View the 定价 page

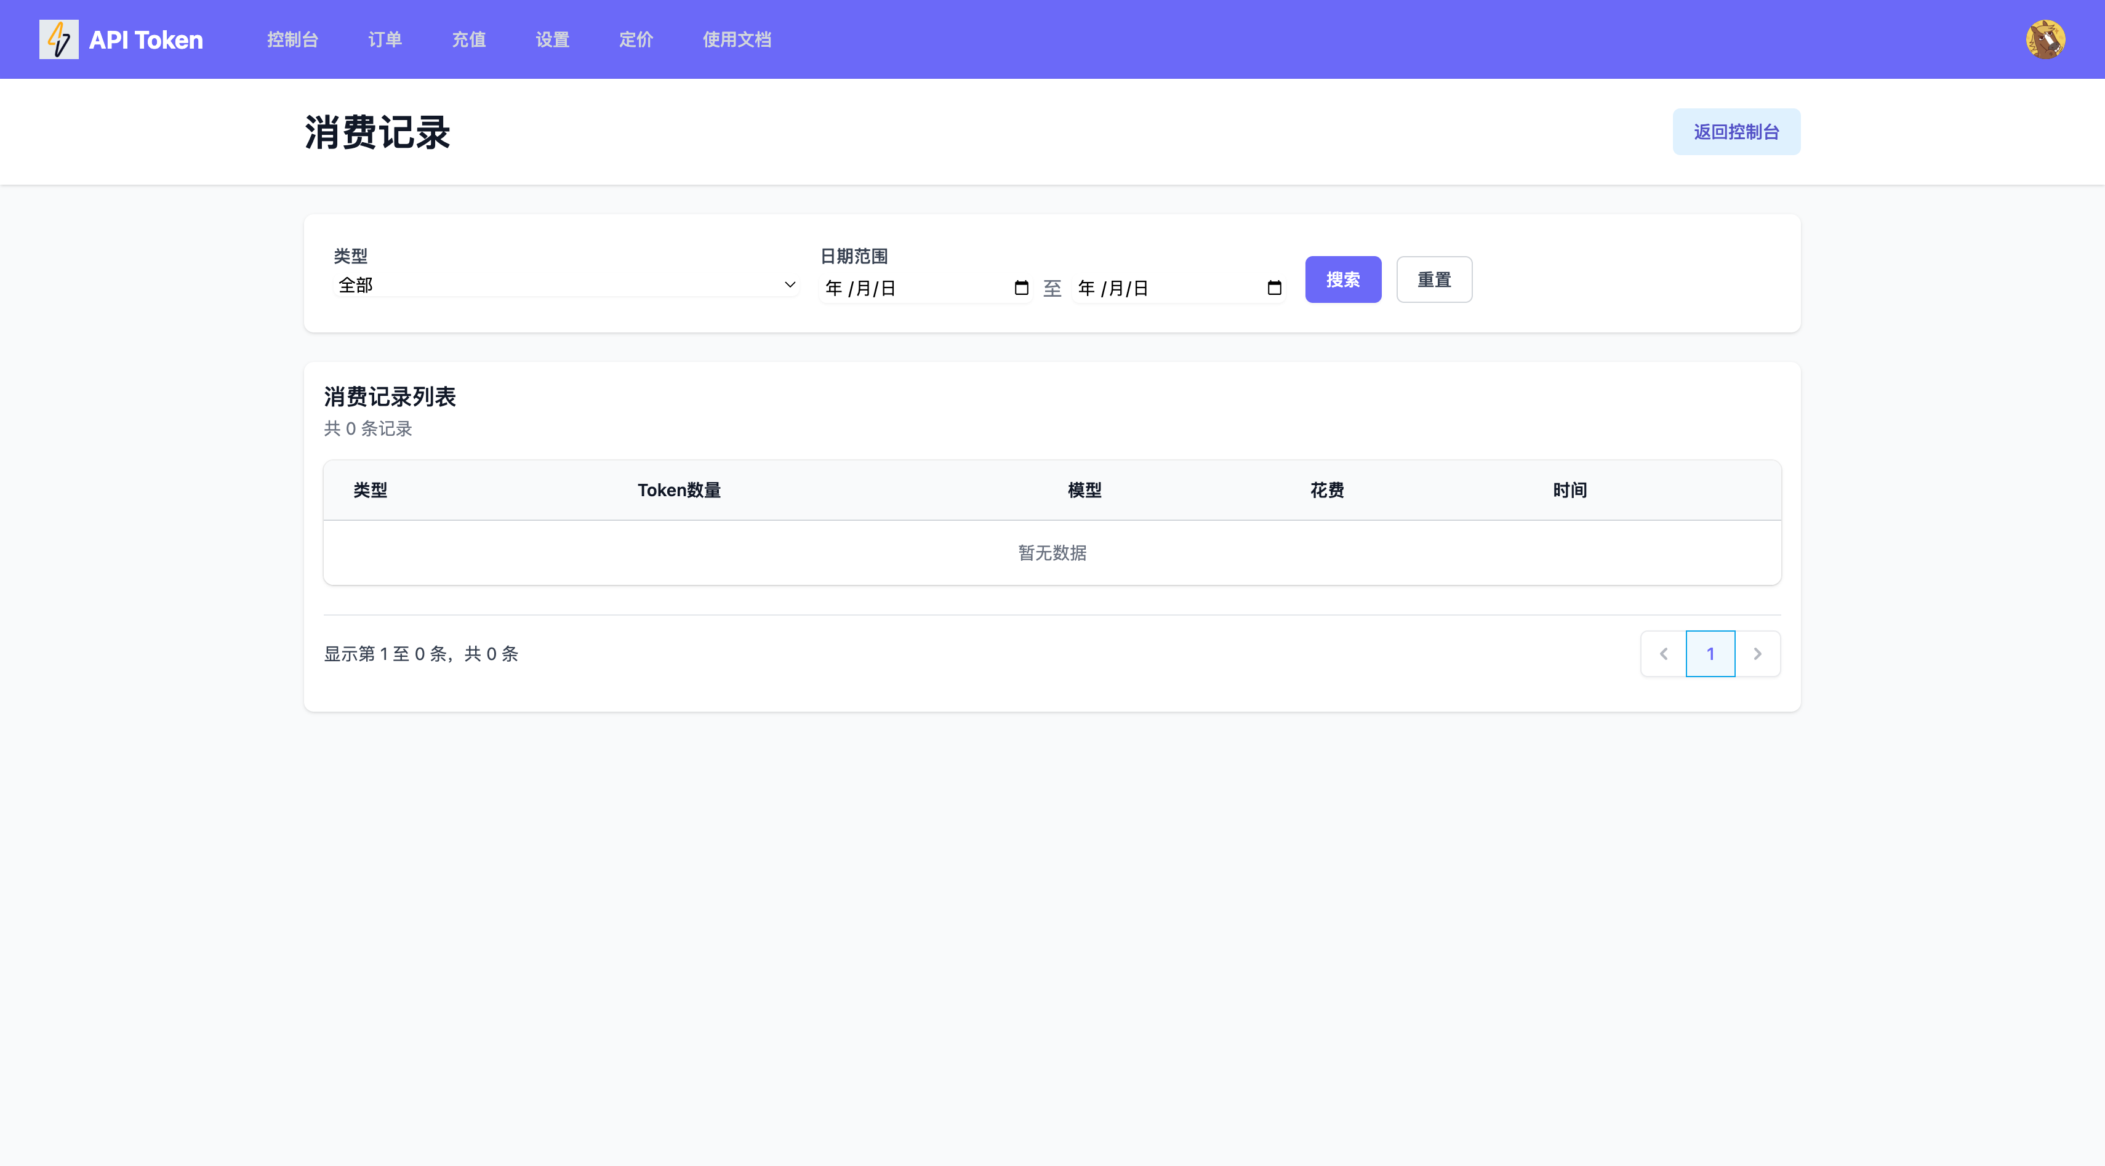tap(636, 39)
